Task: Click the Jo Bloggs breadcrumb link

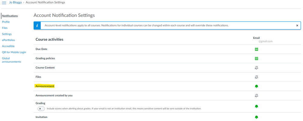Action: pyautogui.click(x=15, y=2)
